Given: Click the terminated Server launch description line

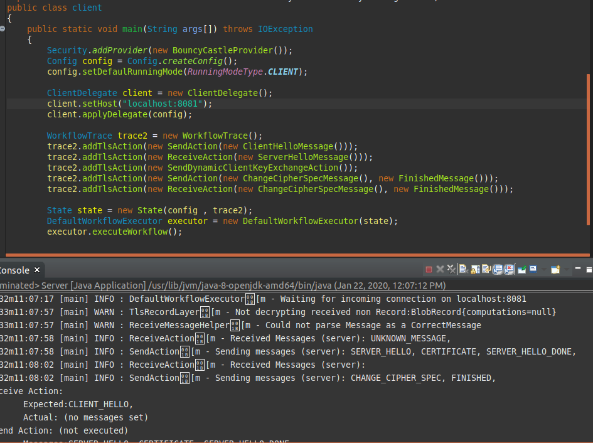Looking at the screenshot, I should point(223,286).
